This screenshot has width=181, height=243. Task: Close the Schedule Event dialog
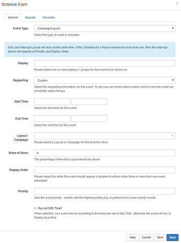tap(177, 3)
